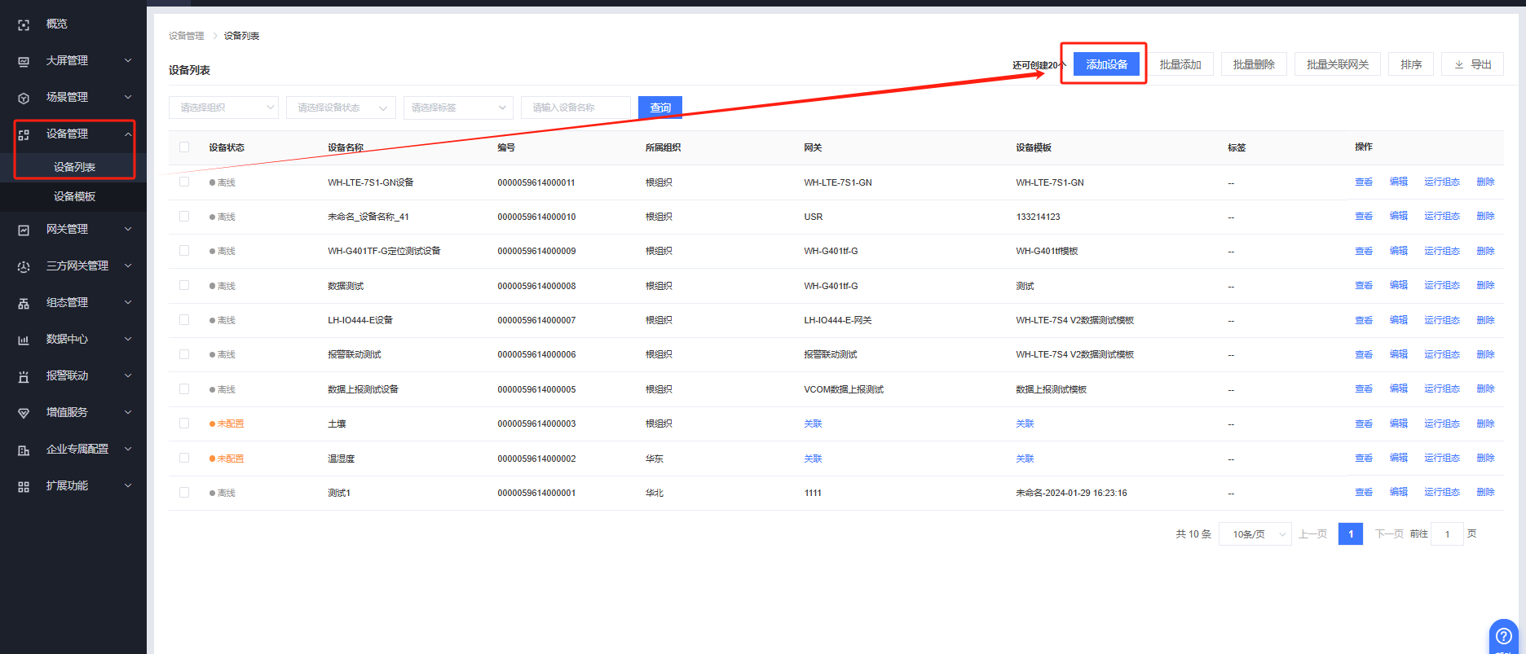Click the 增值服务 diamond icon
1526x654 pixels.
[x=24, y=413]
